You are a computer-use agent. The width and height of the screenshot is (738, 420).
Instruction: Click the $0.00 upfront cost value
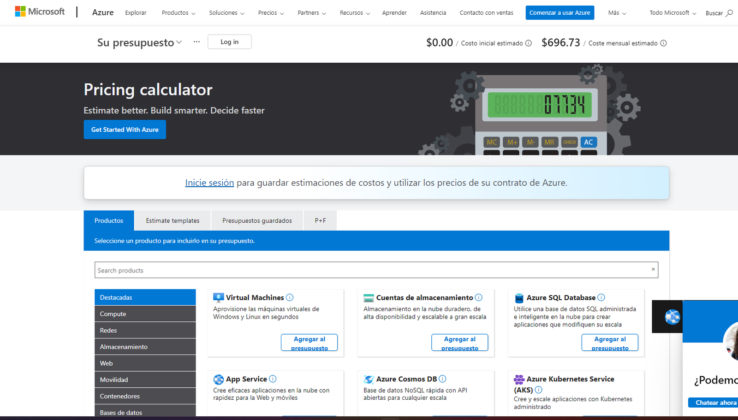pyautogui.click(x=440, y=43)
